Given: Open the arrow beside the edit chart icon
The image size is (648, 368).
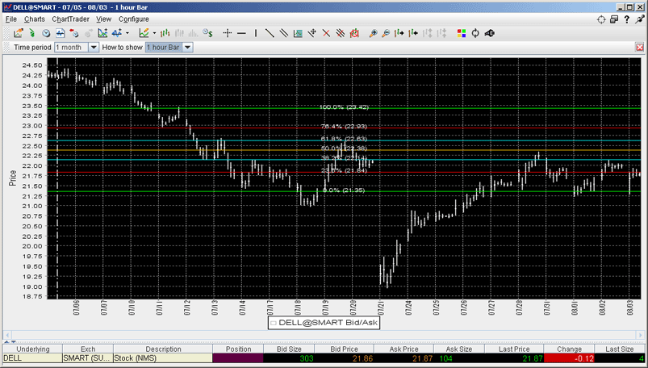Looking at the screenshot, I should click(154, 33).
